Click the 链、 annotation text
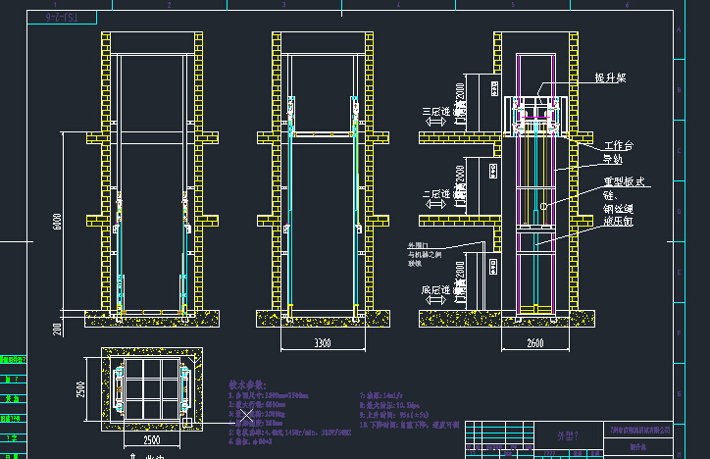Screen dimensions: 710x459 [610, 195]
